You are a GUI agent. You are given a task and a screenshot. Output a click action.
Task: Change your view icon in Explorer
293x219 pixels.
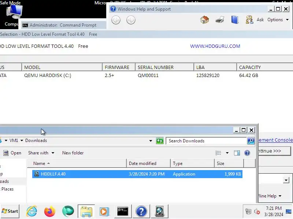coord(218,153)
